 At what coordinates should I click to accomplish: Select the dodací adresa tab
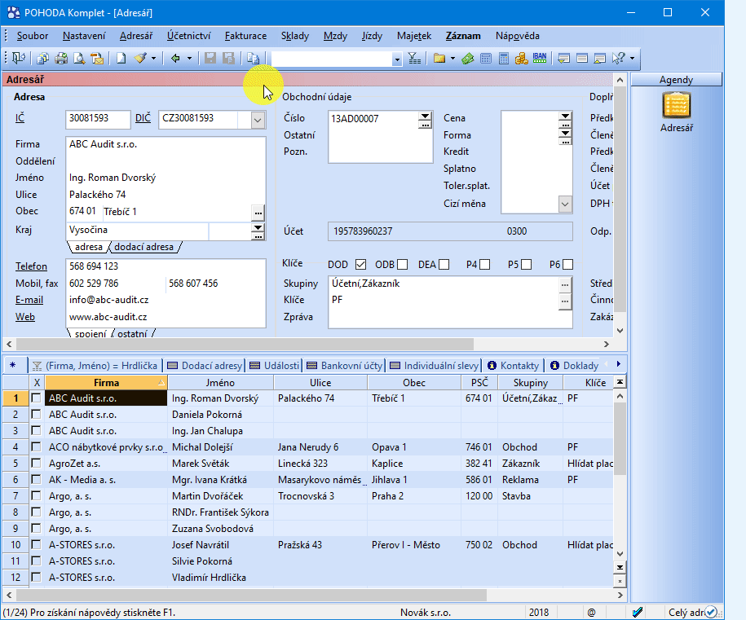click(143, 247)
